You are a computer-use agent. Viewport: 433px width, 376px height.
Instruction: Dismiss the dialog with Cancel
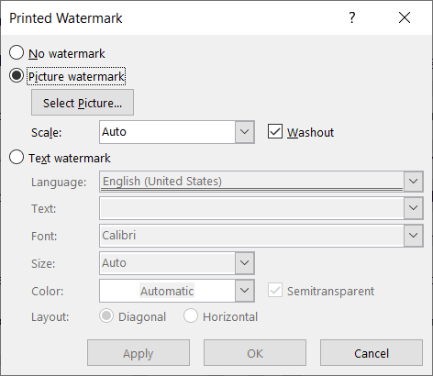pyautogui.click(x=372, y=353)
